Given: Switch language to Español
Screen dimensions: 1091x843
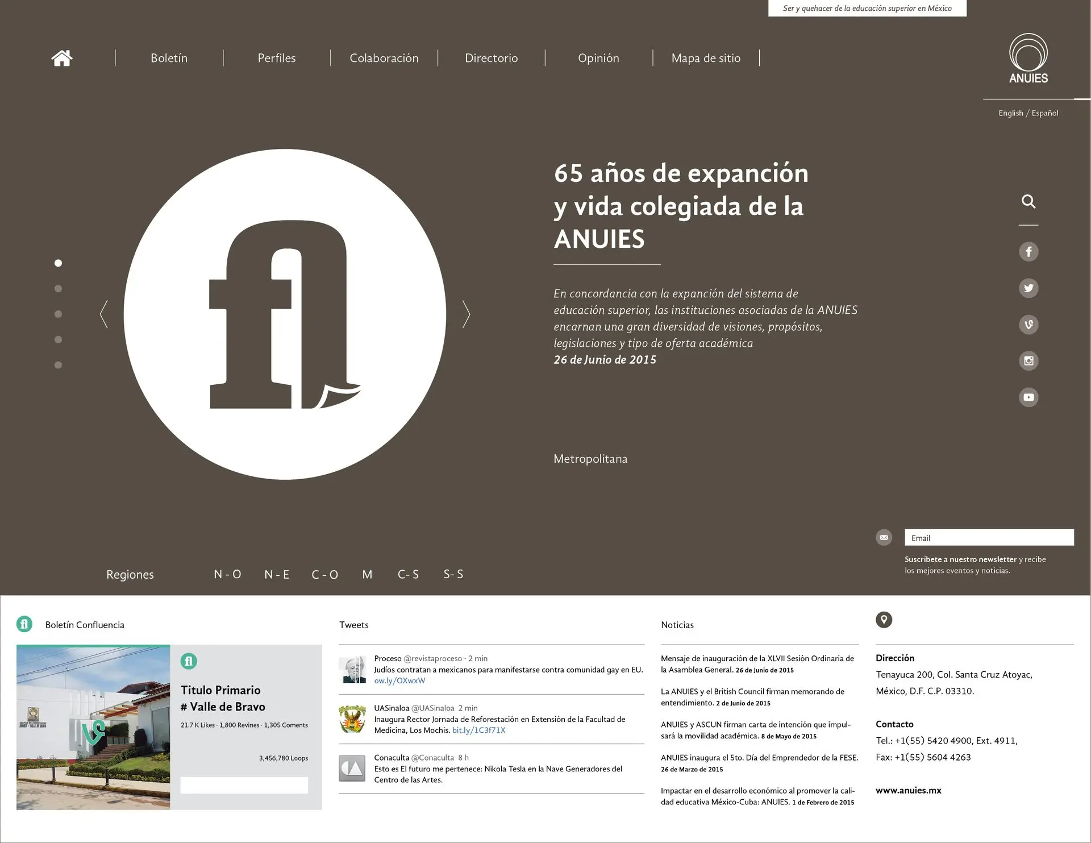Looking at the screenshot, I should pos(1045,113).
